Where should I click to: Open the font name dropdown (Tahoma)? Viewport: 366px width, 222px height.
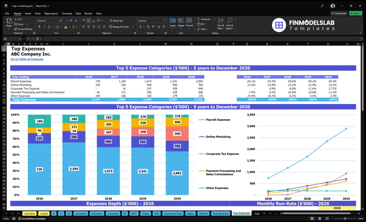coord(59,21)
